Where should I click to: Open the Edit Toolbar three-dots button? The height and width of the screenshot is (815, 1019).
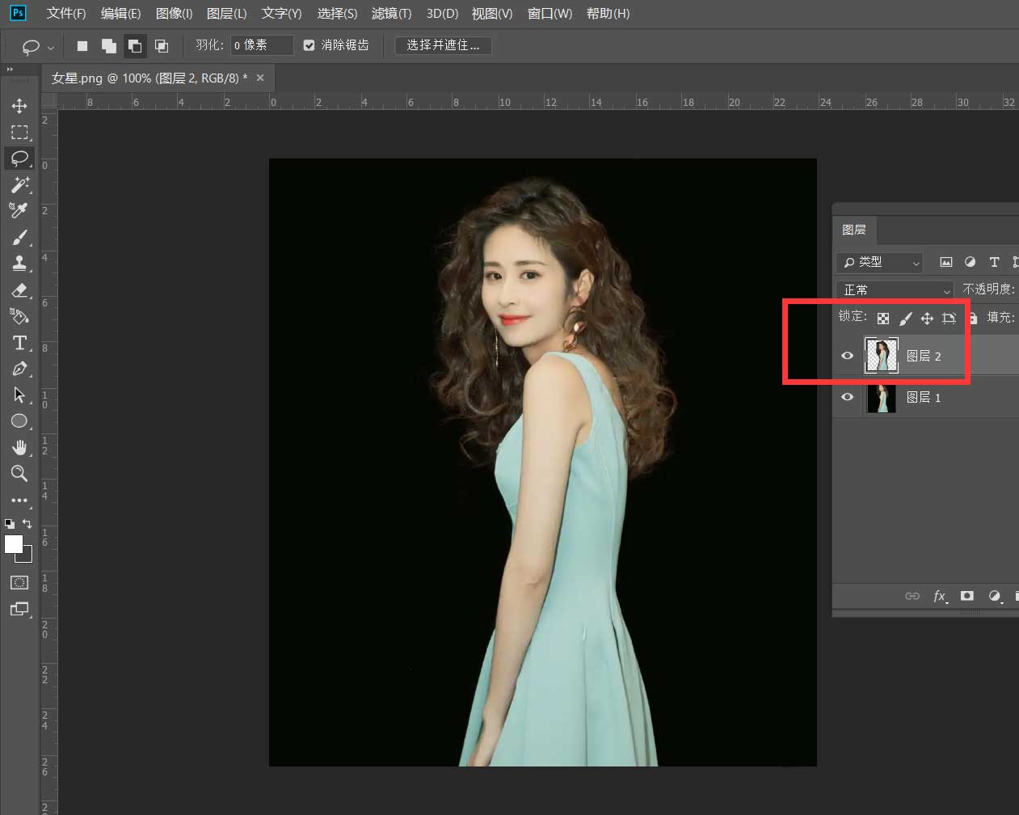(19, 500)
